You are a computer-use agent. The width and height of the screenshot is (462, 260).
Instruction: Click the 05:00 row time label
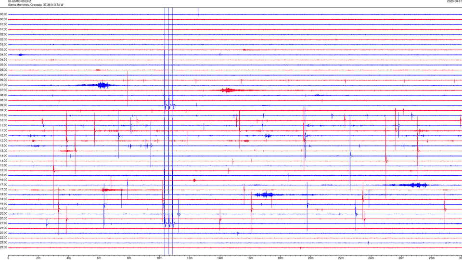[x=3, y=65]
